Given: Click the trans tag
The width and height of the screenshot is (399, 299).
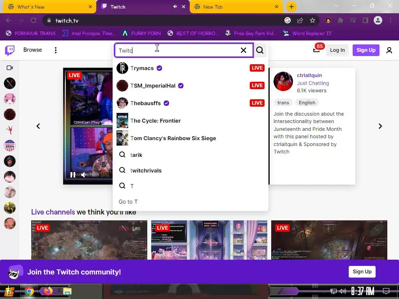Looking at the screenshot, I should tap(283, 103).
